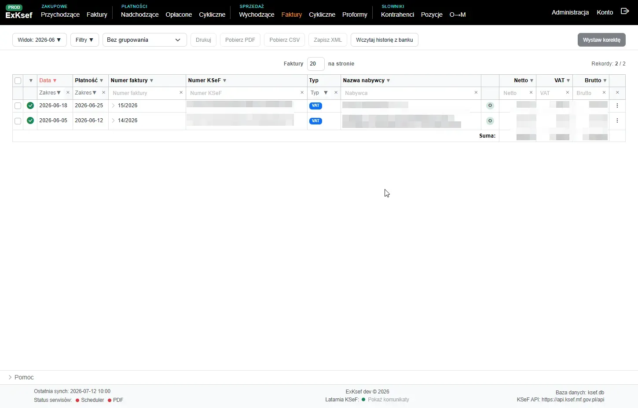Image resolution: width=638 pixels, height=408 pixels.
Task: Expand invoice 14/2026 row details
Action: pyautogui.click(x=113, y=120)
